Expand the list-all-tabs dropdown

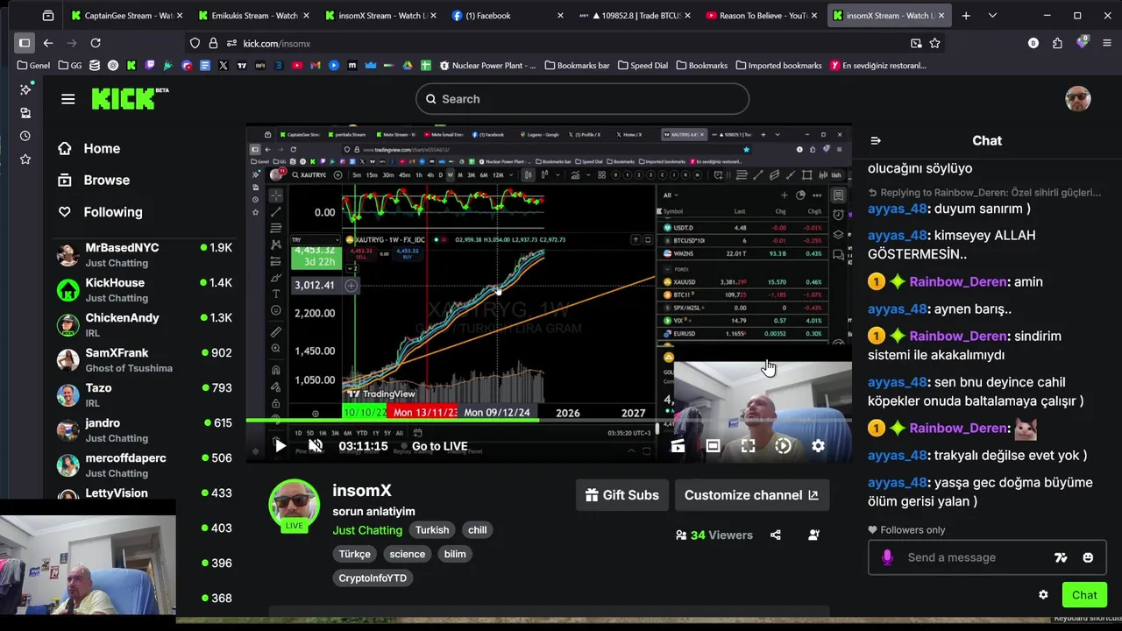pyautogui.click(x=992, y=16)
